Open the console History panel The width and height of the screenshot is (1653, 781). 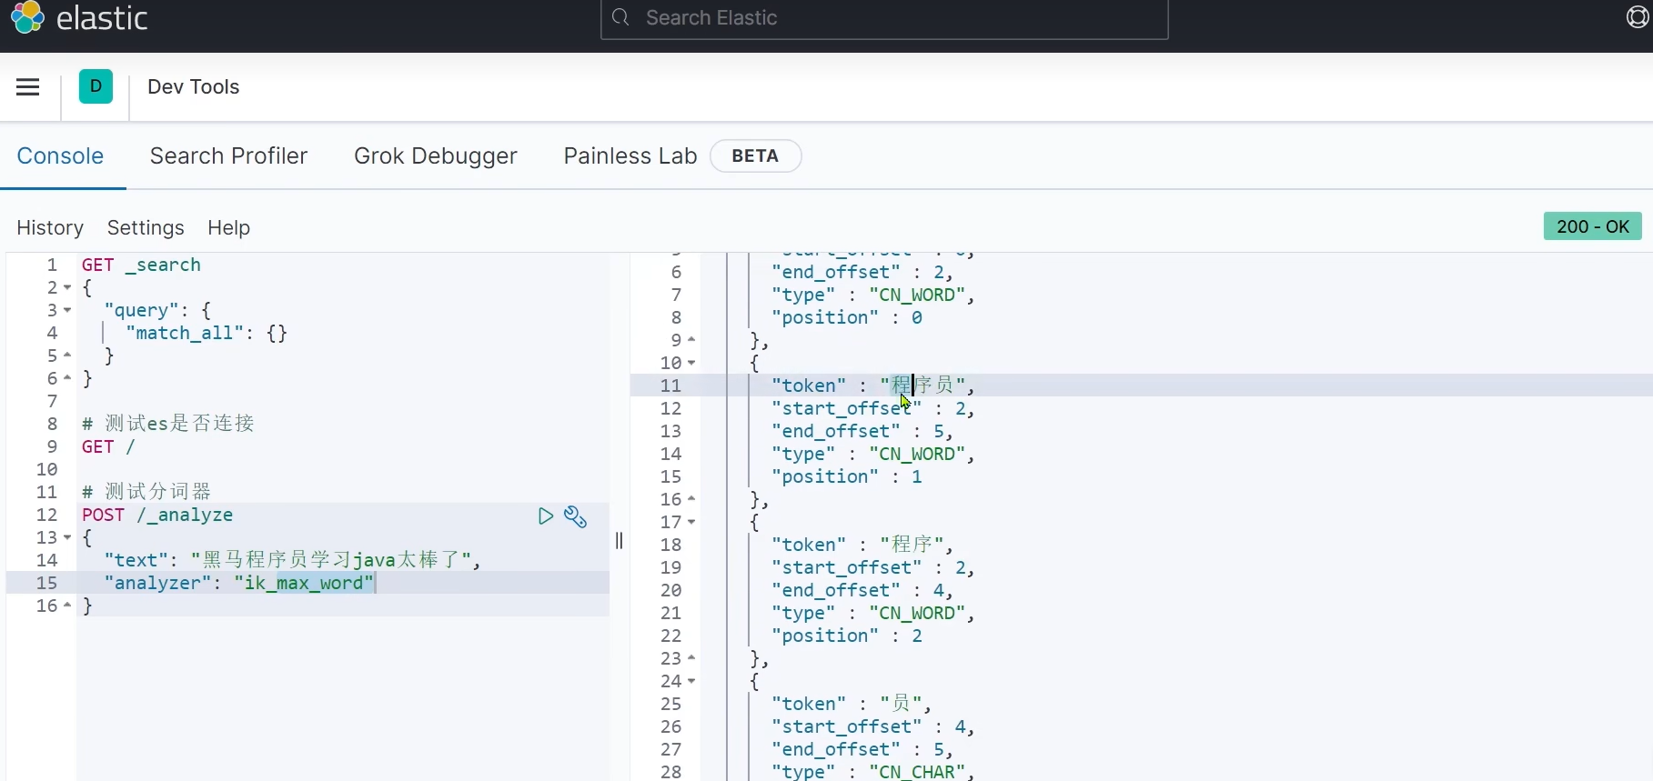tap(50, 227)
